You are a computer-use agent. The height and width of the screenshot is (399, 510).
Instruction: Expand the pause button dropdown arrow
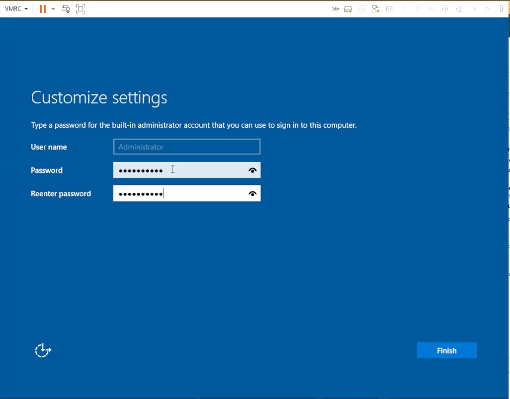(53, 8)
